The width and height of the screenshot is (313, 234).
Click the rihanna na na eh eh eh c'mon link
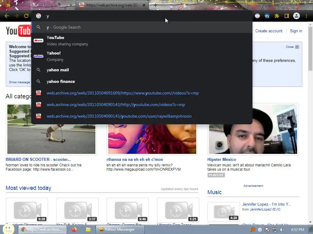click(135, 159)
